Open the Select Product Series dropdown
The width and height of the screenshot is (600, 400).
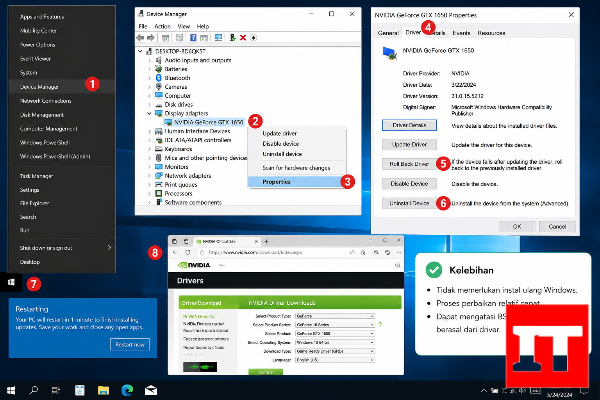point(335,325)
